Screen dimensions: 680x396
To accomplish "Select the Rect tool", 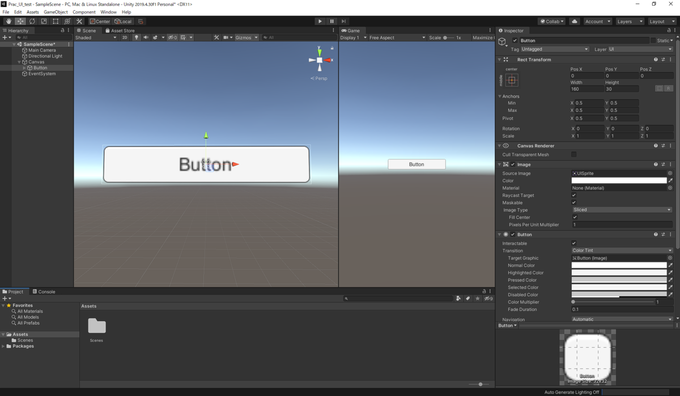I will (x=56, y=21).
